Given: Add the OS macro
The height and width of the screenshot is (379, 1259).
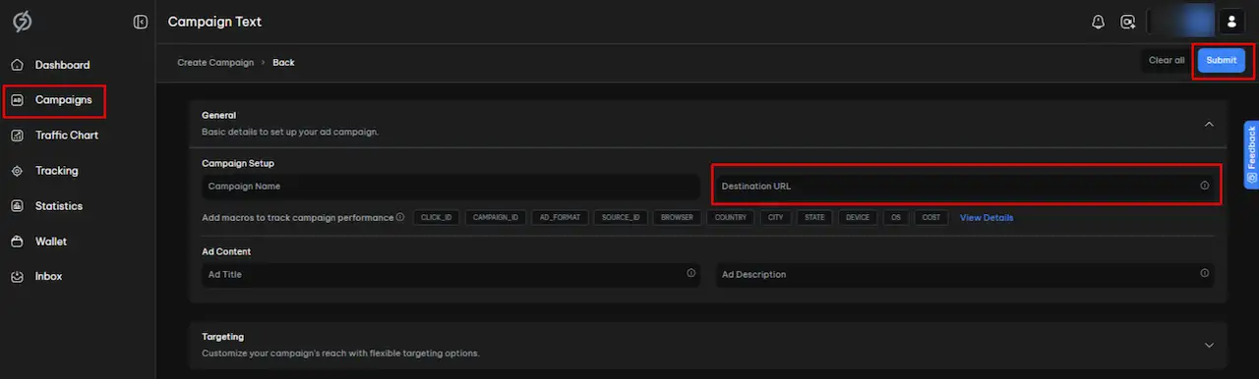Looking at the screenshot, I should 895,217.
